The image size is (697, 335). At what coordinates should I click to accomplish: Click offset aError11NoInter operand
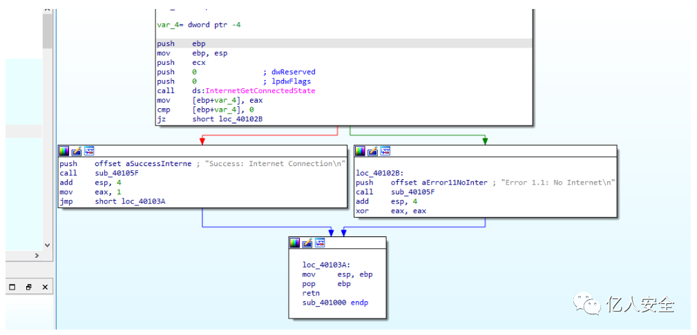click(439, 183)
